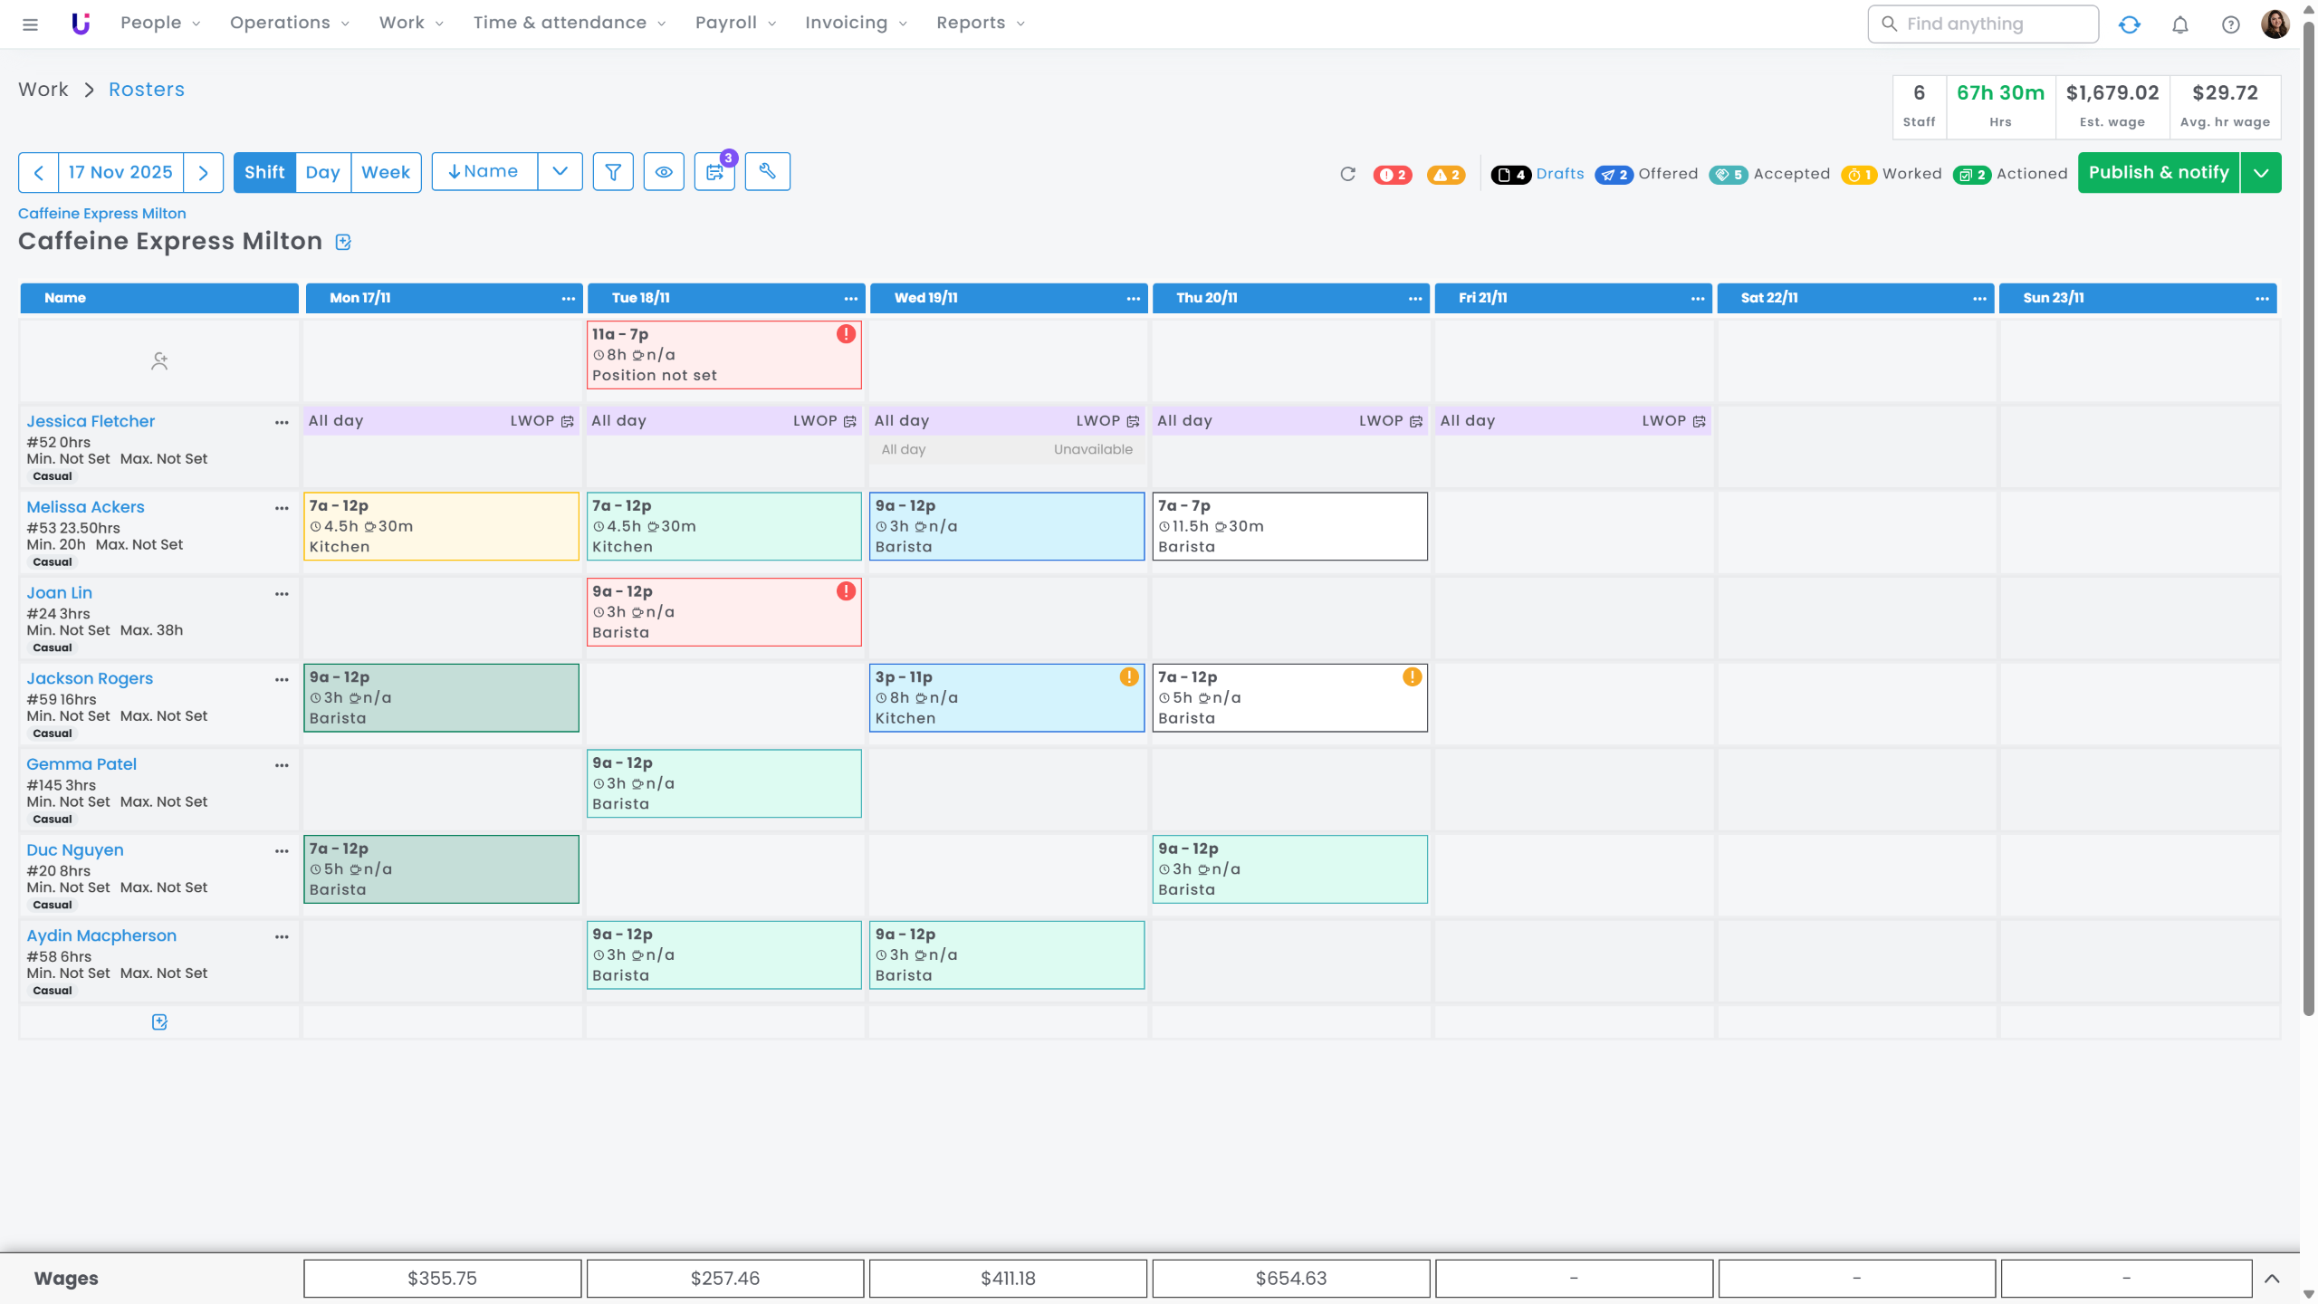Viewport: 2318px width, 1304px height.
Task: Click the refresh roster icon
Action: [x=1347, y=174]
